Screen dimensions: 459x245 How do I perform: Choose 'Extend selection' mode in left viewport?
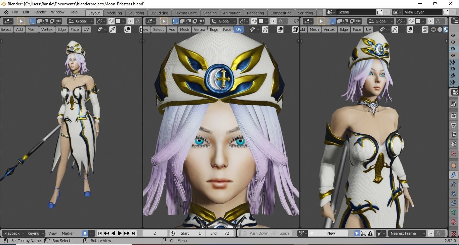(x=39, y=21)
